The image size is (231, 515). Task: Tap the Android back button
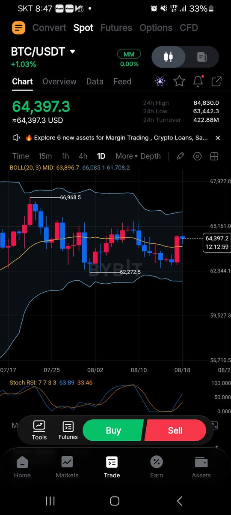180,501
